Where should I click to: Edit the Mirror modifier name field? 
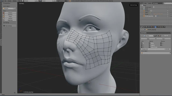tap(149, 36)
